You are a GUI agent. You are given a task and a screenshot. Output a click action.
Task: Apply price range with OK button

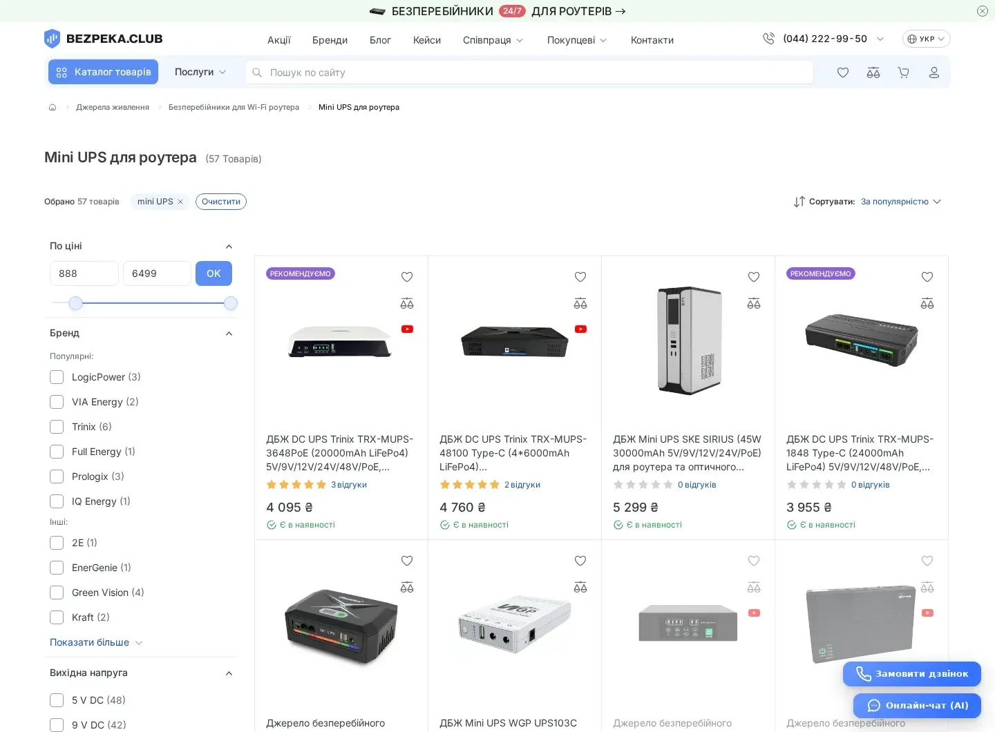click(x=214, y=273)
